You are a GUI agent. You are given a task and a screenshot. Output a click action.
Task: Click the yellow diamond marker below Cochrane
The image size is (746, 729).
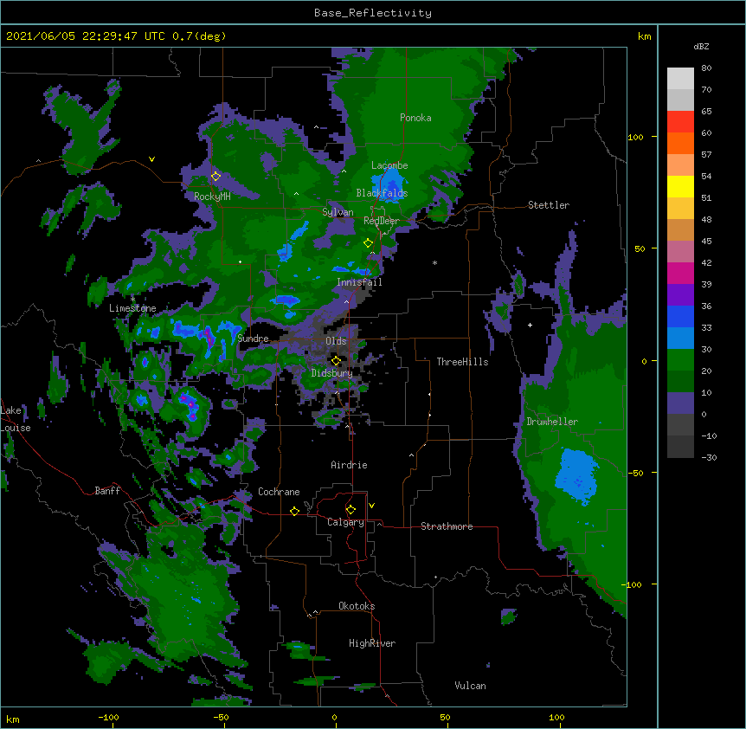pos(294,511)
